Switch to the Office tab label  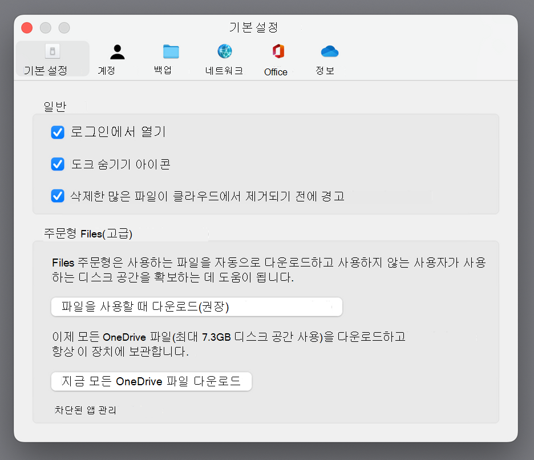pyautogui.click(x=276, y=72)
